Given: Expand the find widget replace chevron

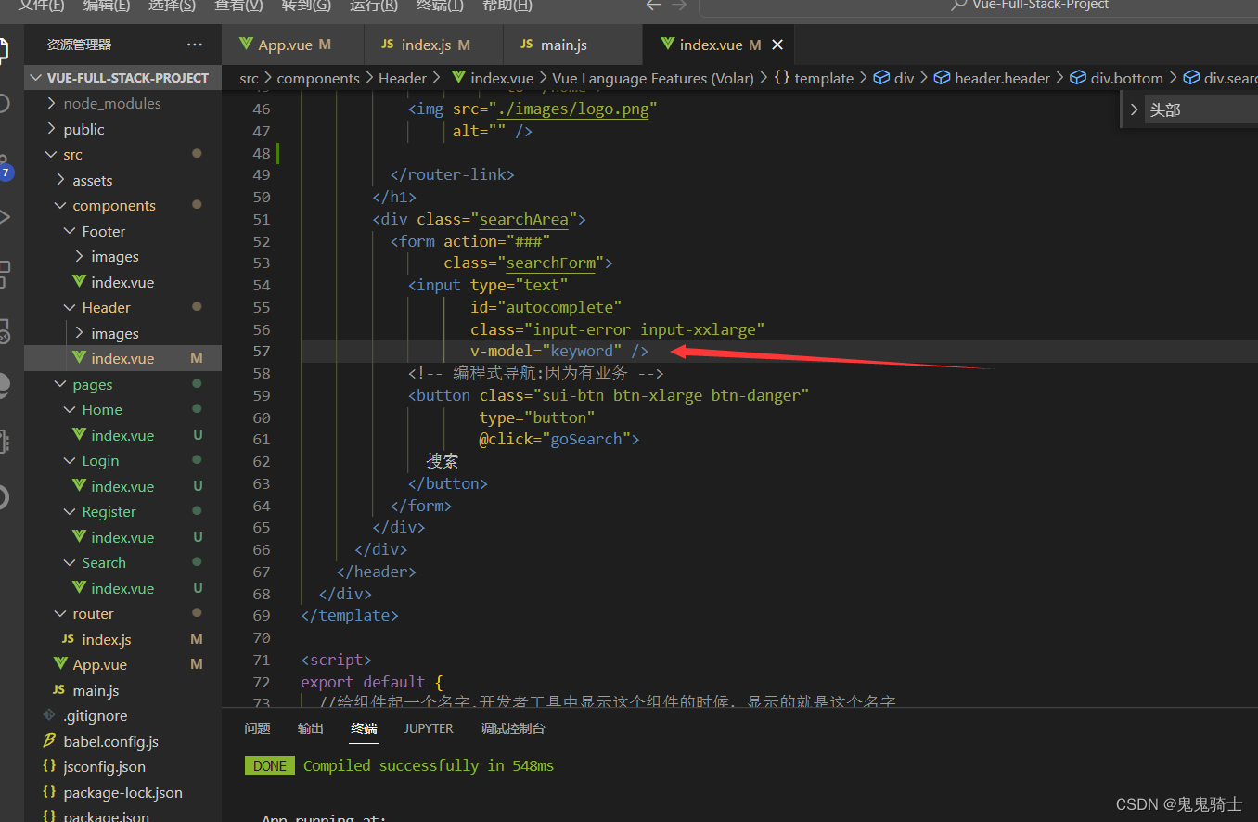Looking at the screenshot, I should point(1134,109).
